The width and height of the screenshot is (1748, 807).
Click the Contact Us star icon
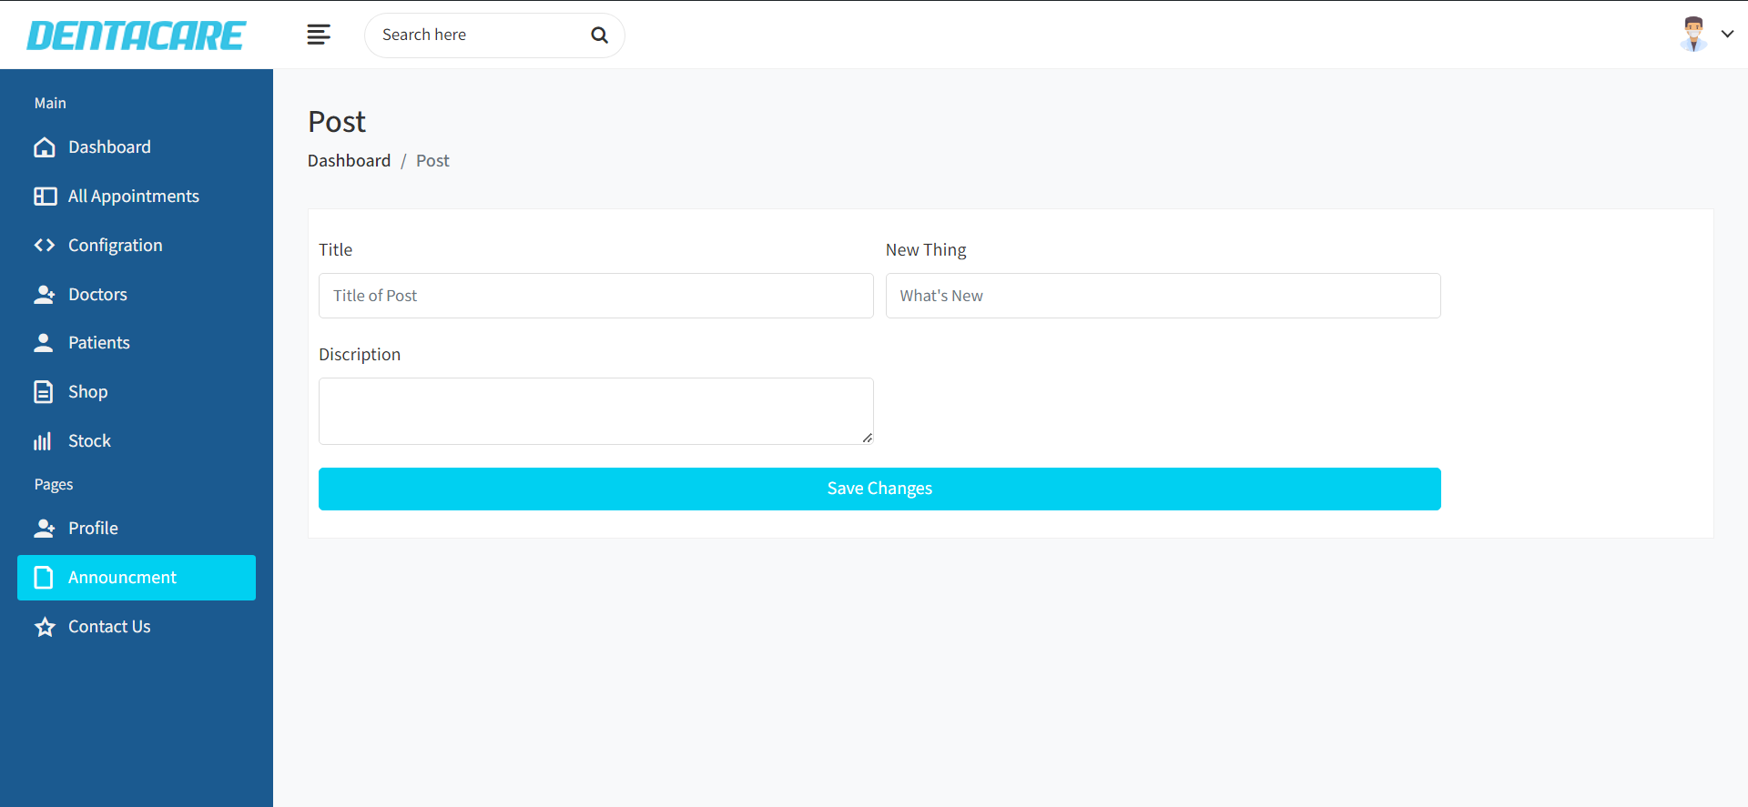pyautogui.click(x=45, y=627)
